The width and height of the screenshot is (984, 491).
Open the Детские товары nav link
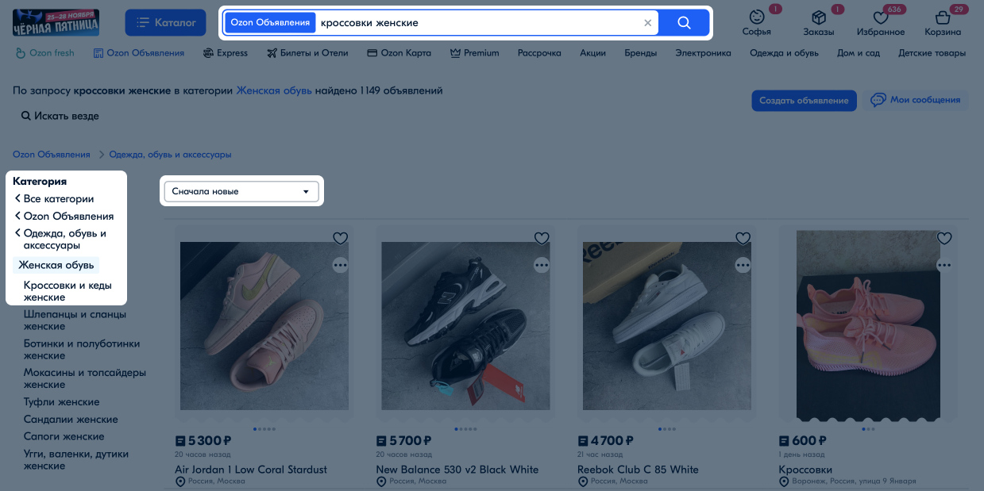[932, 53]
